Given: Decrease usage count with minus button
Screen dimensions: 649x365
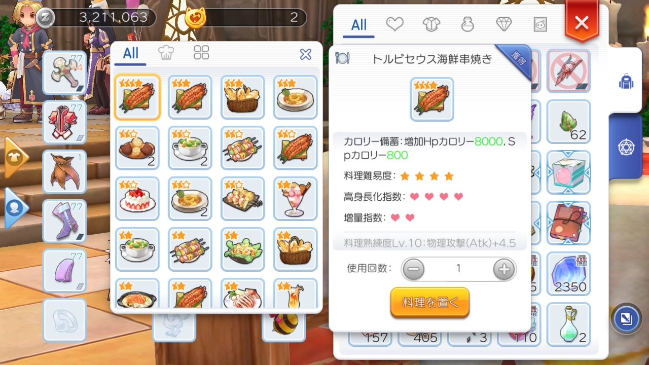Looking at the screenshot, I should pyautogui.click(x=414, y=269).
